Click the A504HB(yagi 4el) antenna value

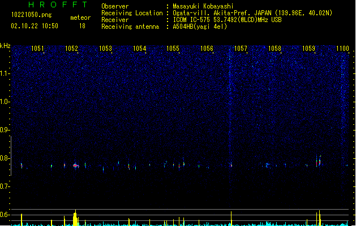[200, 27]
